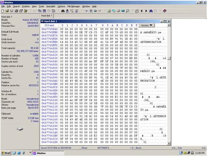
Task: Click the magnifying glass analyze icon
Action: click(127, 11)
